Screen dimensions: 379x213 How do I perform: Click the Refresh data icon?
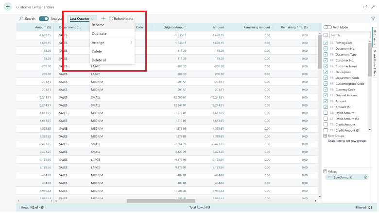click(111, 18)
